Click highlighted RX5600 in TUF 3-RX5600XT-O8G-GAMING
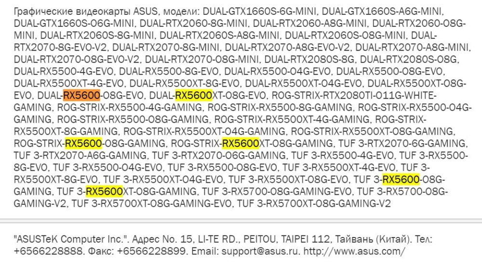 pos(104,191)
